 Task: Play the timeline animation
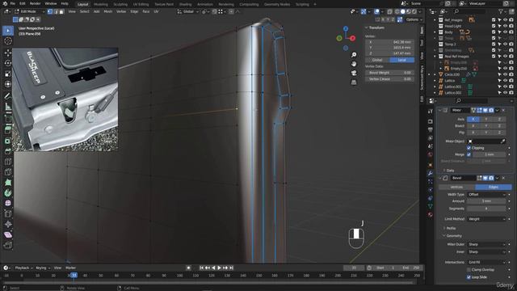(219, 268)
